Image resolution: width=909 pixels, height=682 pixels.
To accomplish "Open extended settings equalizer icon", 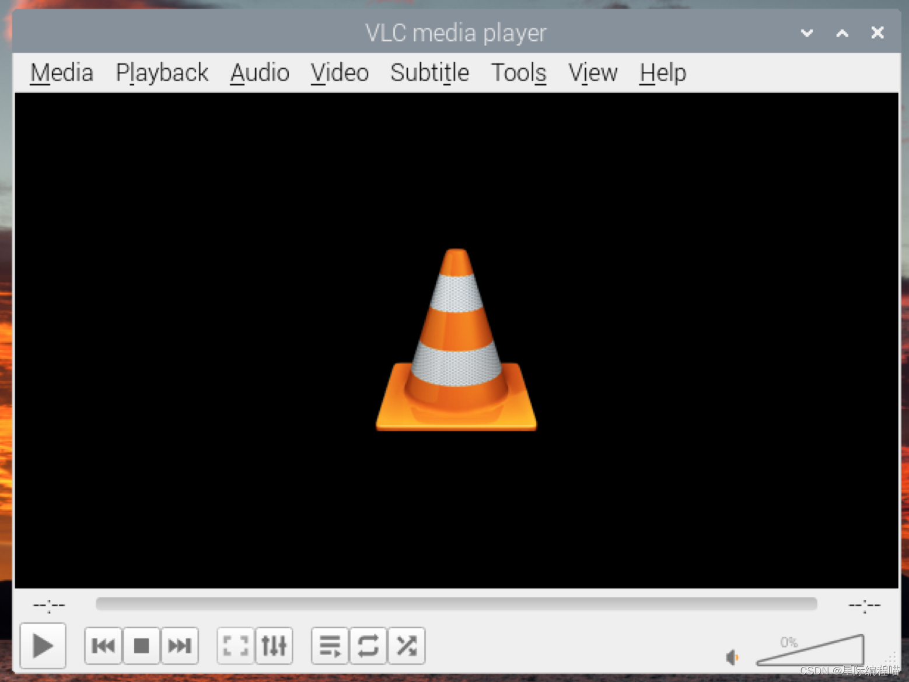I will coord(274,646).
